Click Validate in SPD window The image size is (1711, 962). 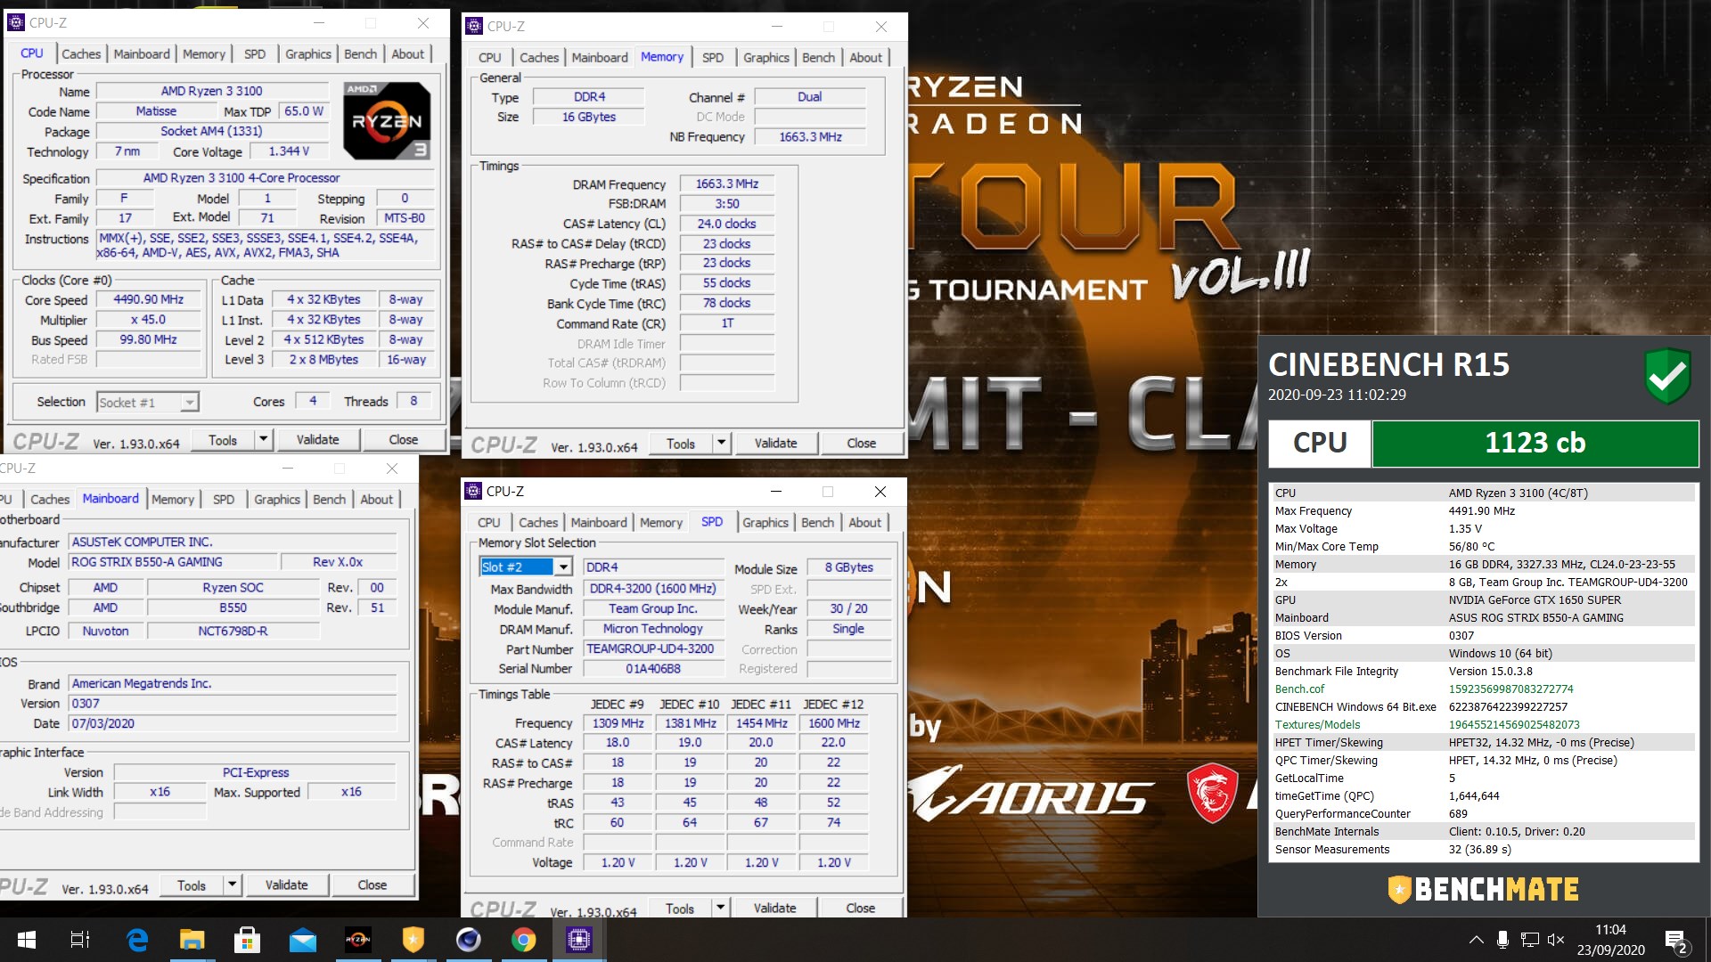774,908
